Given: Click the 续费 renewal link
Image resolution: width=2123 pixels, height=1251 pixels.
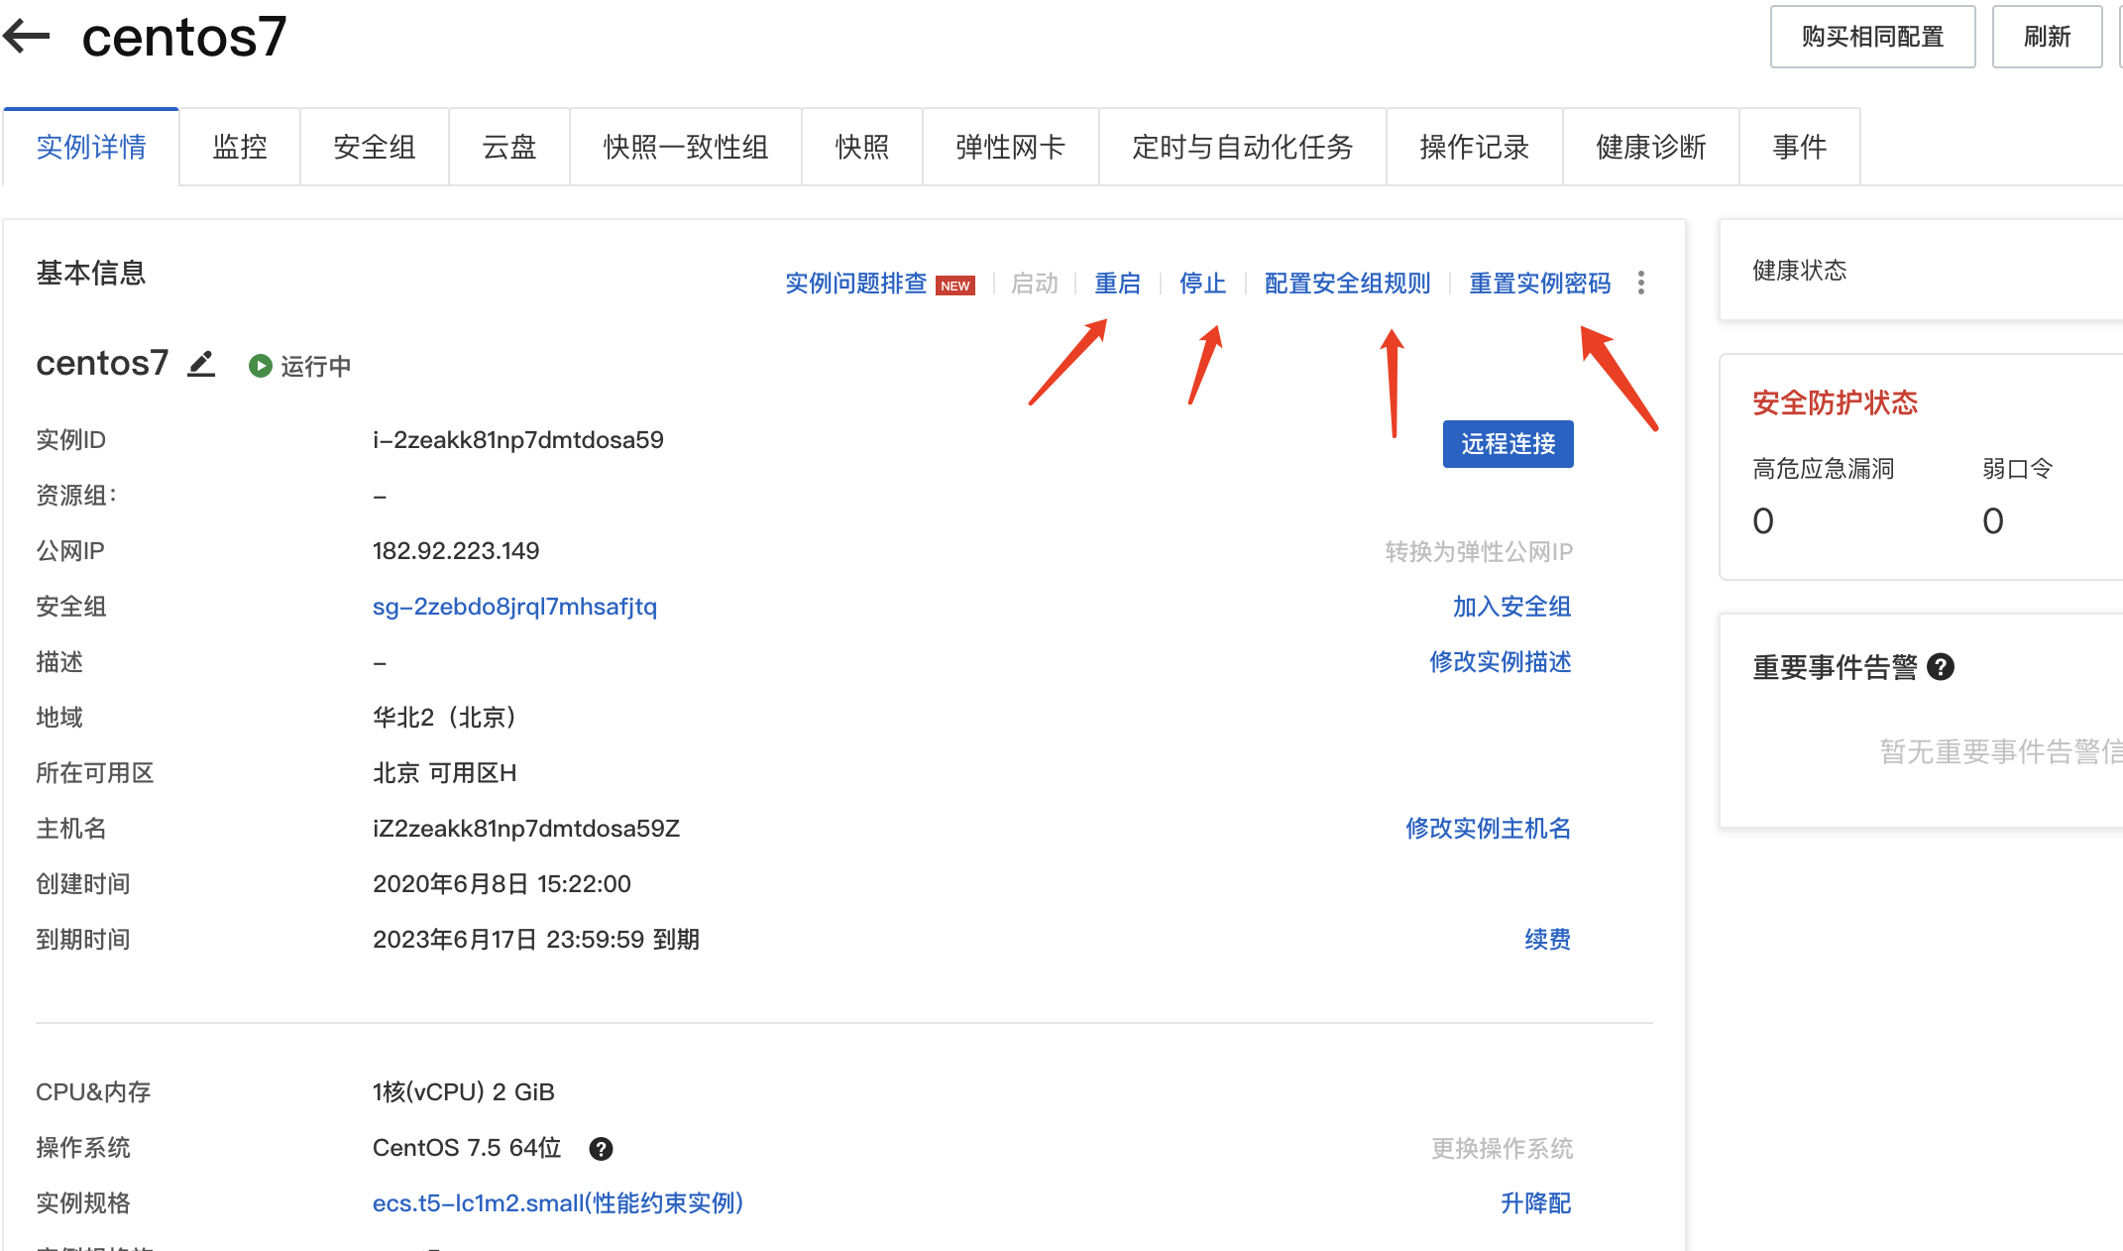Looking at the screenshot, I should click(1547, 939).
